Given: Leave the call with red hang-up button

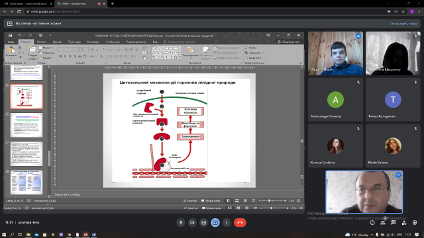Looking at the screenshot, I should point(240,223).
